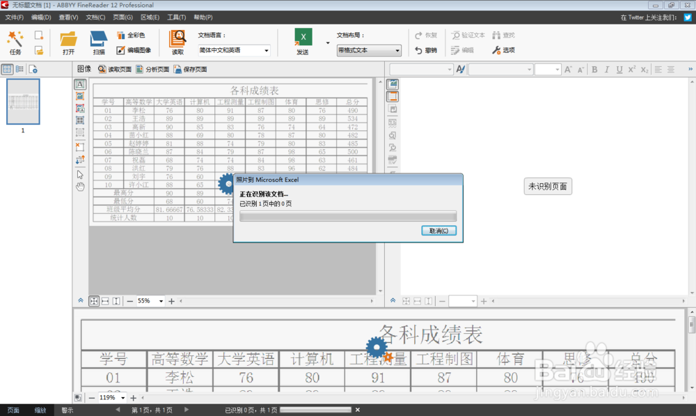696x416 pixels.
Task: Open the Options wrench icon
Action: coord(503,50)
